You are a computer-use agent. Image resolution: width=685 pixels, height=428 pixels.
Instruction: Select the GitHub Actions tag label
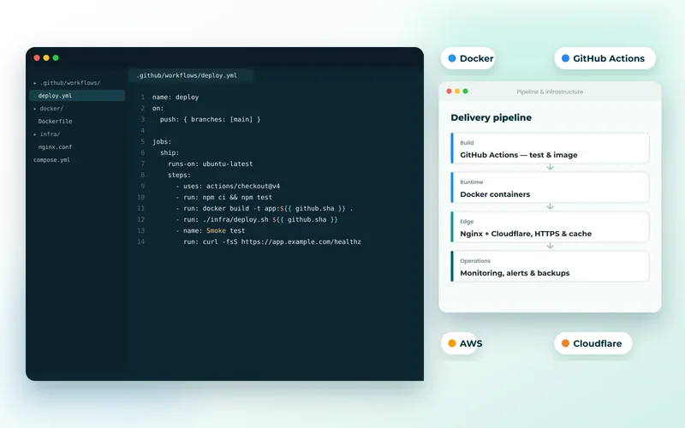click(609, 58)
